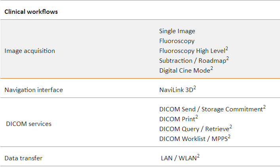Select the DICOM Print entry

click(177, 119)
